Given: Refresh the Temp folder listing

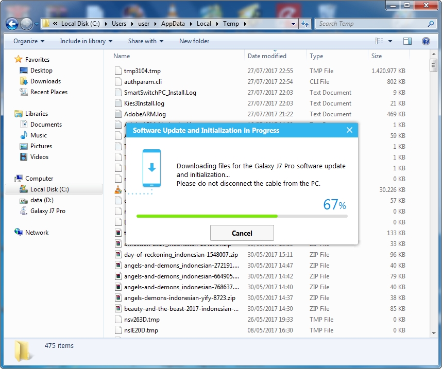Looking at the screenshot, I should pos(305,24).
